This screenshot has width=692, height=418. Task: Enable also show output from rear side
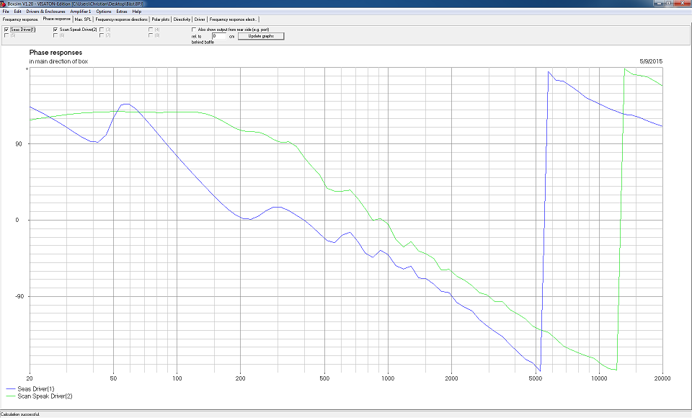tap(194, 30)
